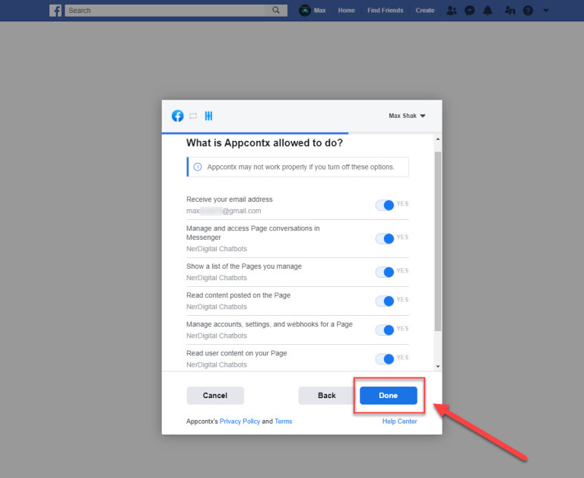Click the info icon in warning notice

pos(198,167)
